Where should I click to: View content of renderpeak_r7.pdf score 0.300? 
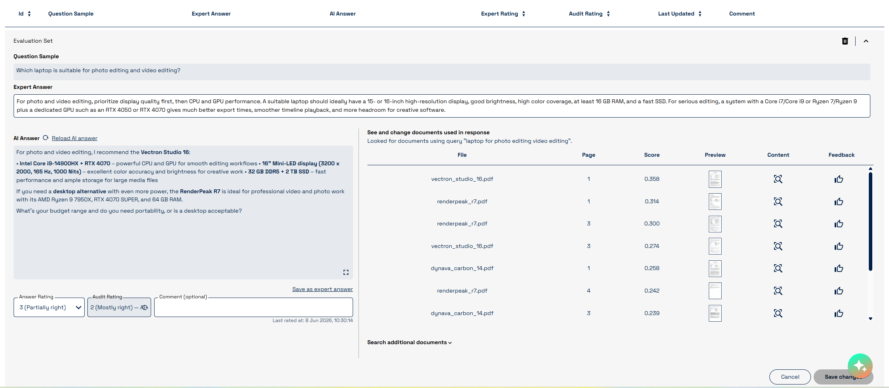click(778, 223)
